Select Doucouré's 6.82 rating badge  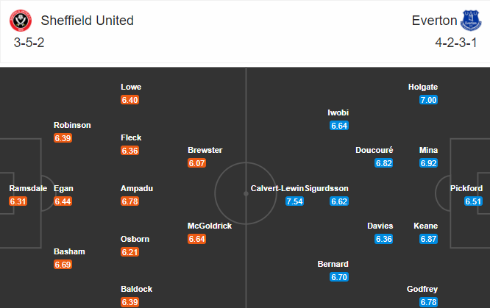(384, 163)
